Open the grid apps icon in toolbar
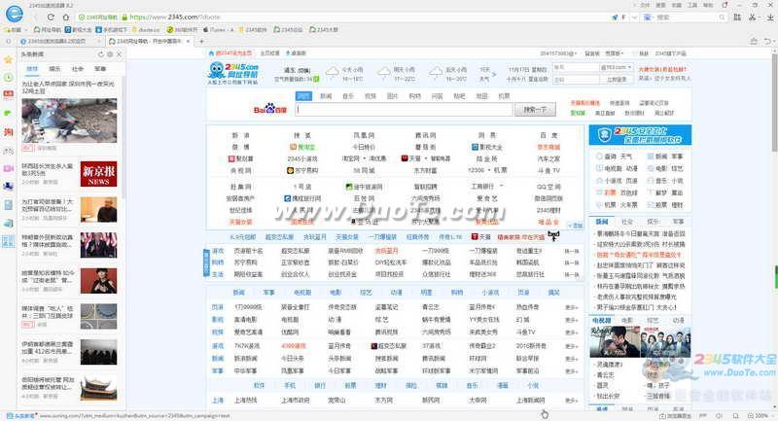This screenshot has height=421, width=778. click(x=737, y=17)
